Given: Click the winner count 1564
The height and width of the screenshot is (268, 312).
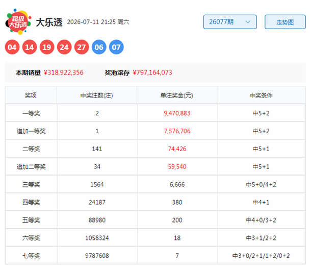Looking at the screenshot, I should tap(97, 184).
